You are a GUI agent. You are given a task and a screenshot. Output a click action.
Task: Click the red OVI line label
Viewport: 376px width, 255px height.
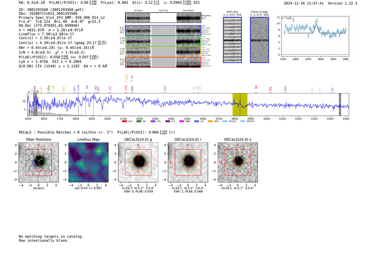click(126, 89)
